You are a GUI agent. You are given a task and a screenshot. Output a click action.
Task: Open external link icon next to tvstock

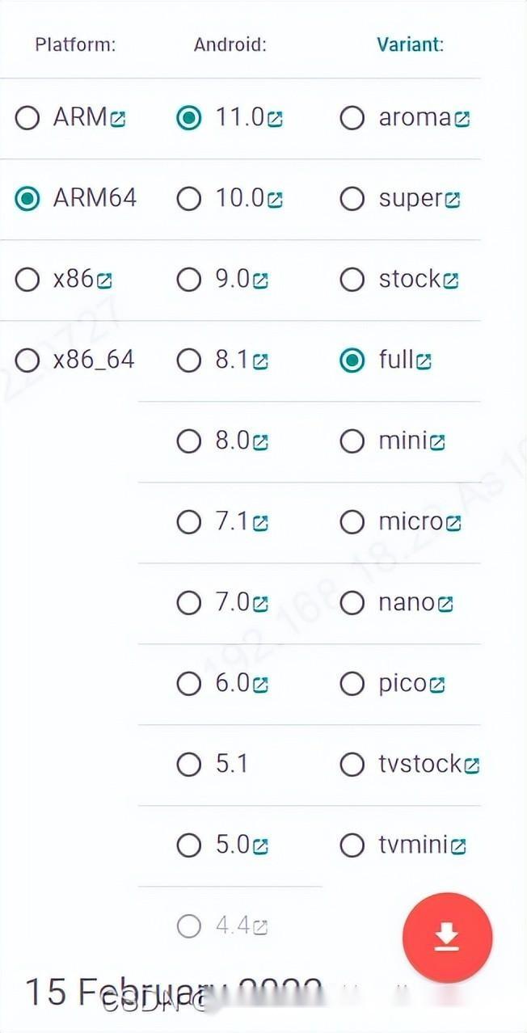pos(472,765)
